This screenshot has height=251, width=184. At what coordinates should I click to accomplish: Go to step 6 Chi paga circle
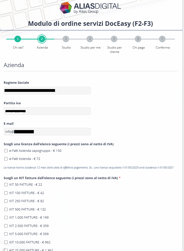138,39
